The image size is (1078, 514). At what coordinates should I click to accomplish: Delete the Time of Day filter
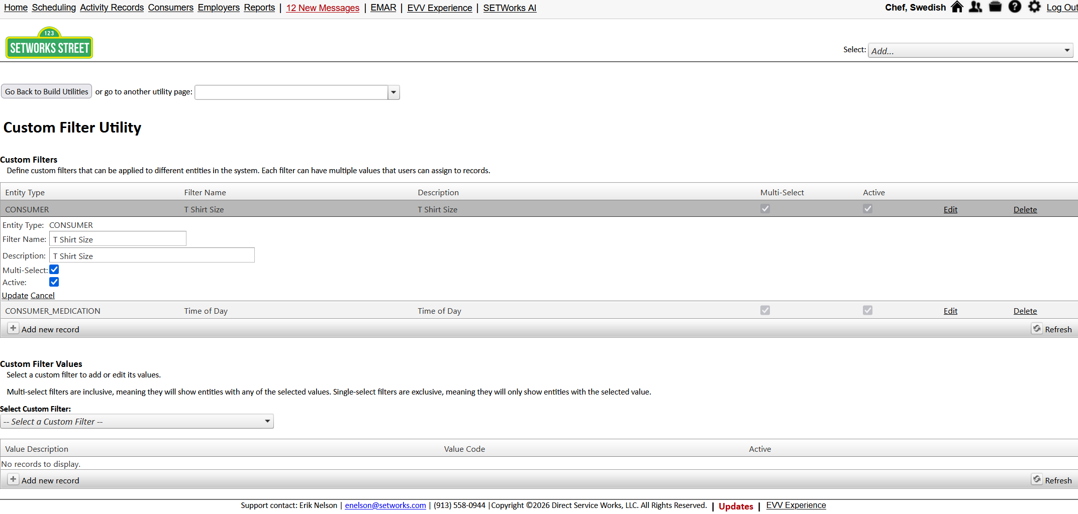[1025, 311]
